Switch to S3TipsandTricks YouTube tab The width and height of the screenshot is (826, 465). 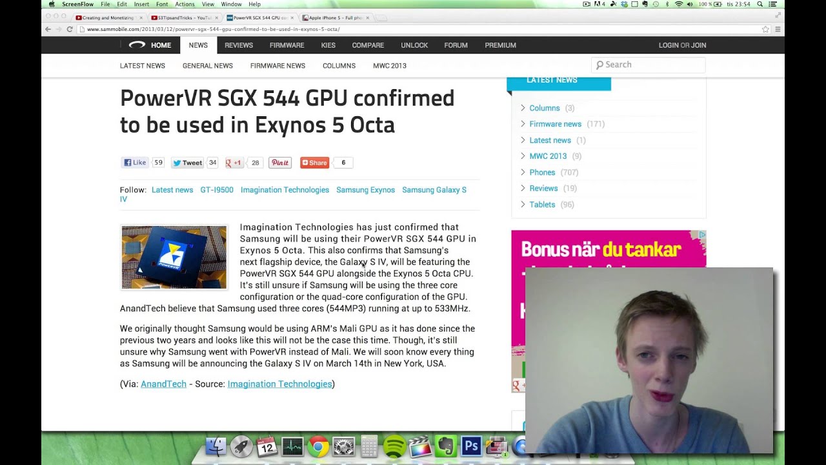pyautogui.click(x=184, y=17)
